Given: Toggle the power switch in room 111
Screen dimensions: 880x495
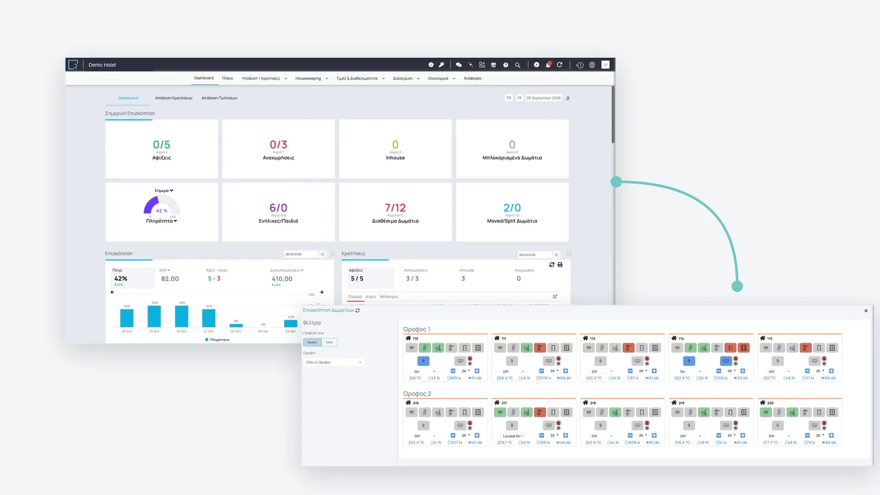Looking at the screenshot, I should coord(512,361).
